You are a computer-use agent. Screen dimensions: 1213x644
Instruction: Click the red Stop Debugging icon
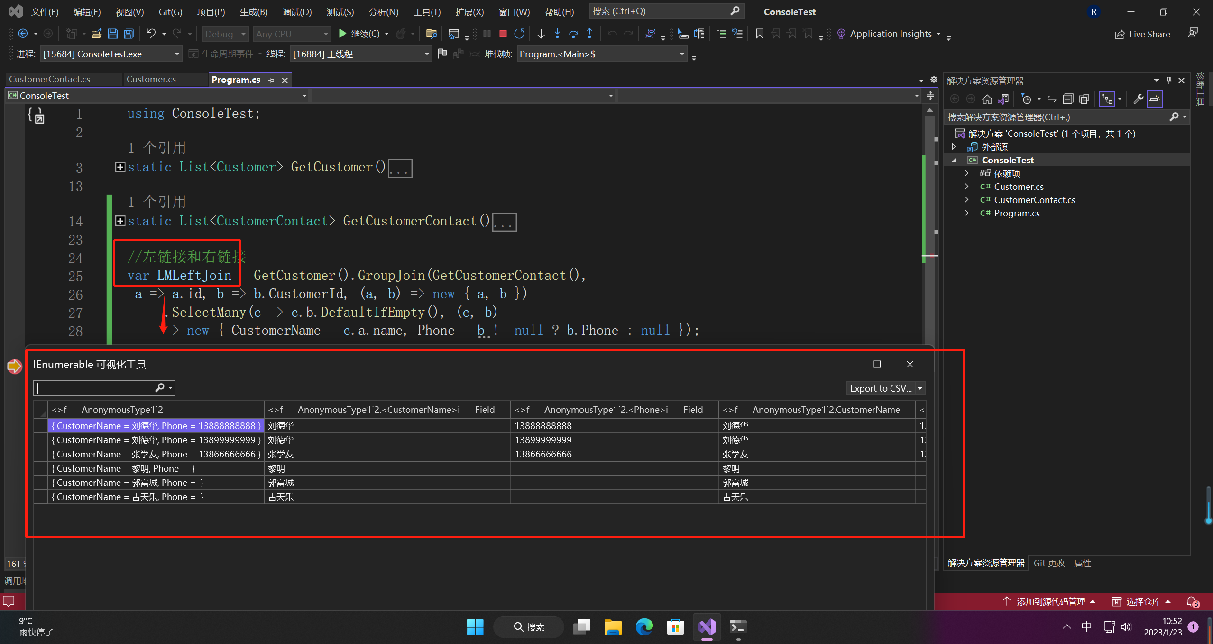tap(503, 34)
